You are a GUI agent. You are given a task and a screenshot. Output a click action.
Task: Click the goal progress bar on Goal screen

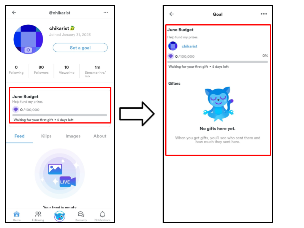pyautogui.click(x=217, y=62)
